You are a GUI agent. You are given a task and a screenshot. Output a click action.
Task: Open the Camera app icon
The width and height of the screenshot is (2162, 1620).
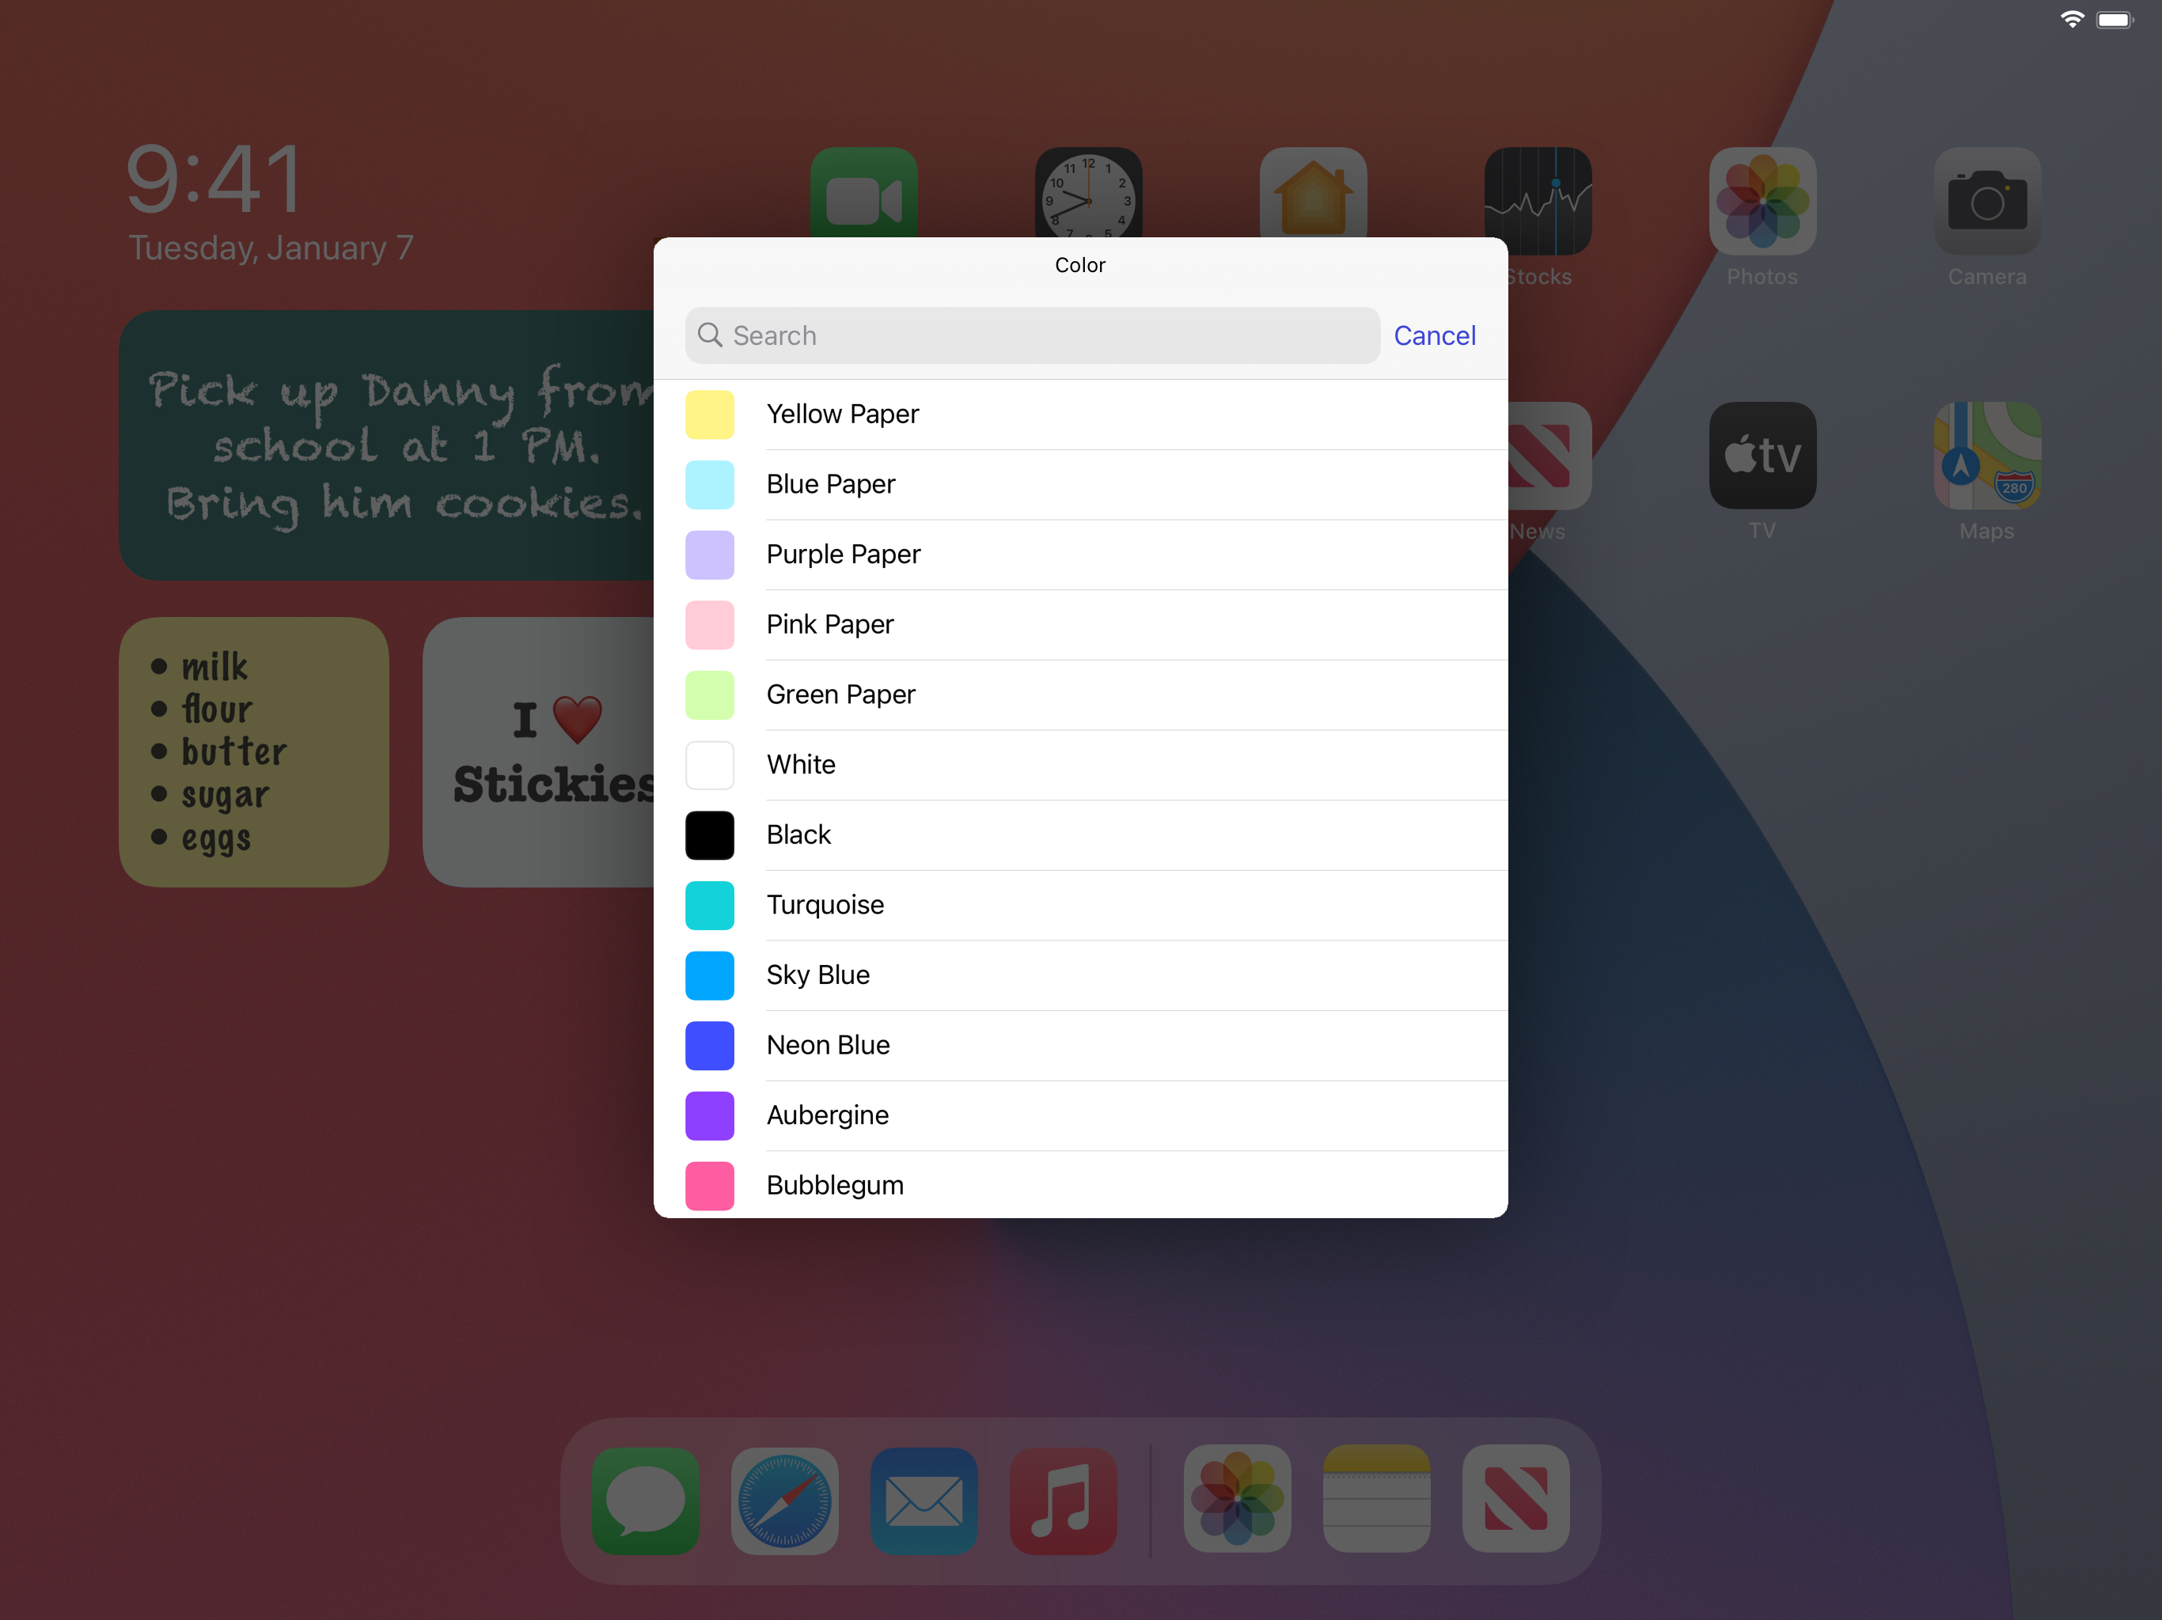click(1986, 201)
